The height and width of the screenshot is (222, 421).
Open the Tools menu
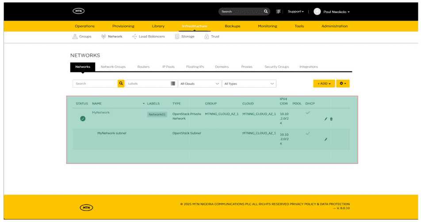[x=299, y=26]
